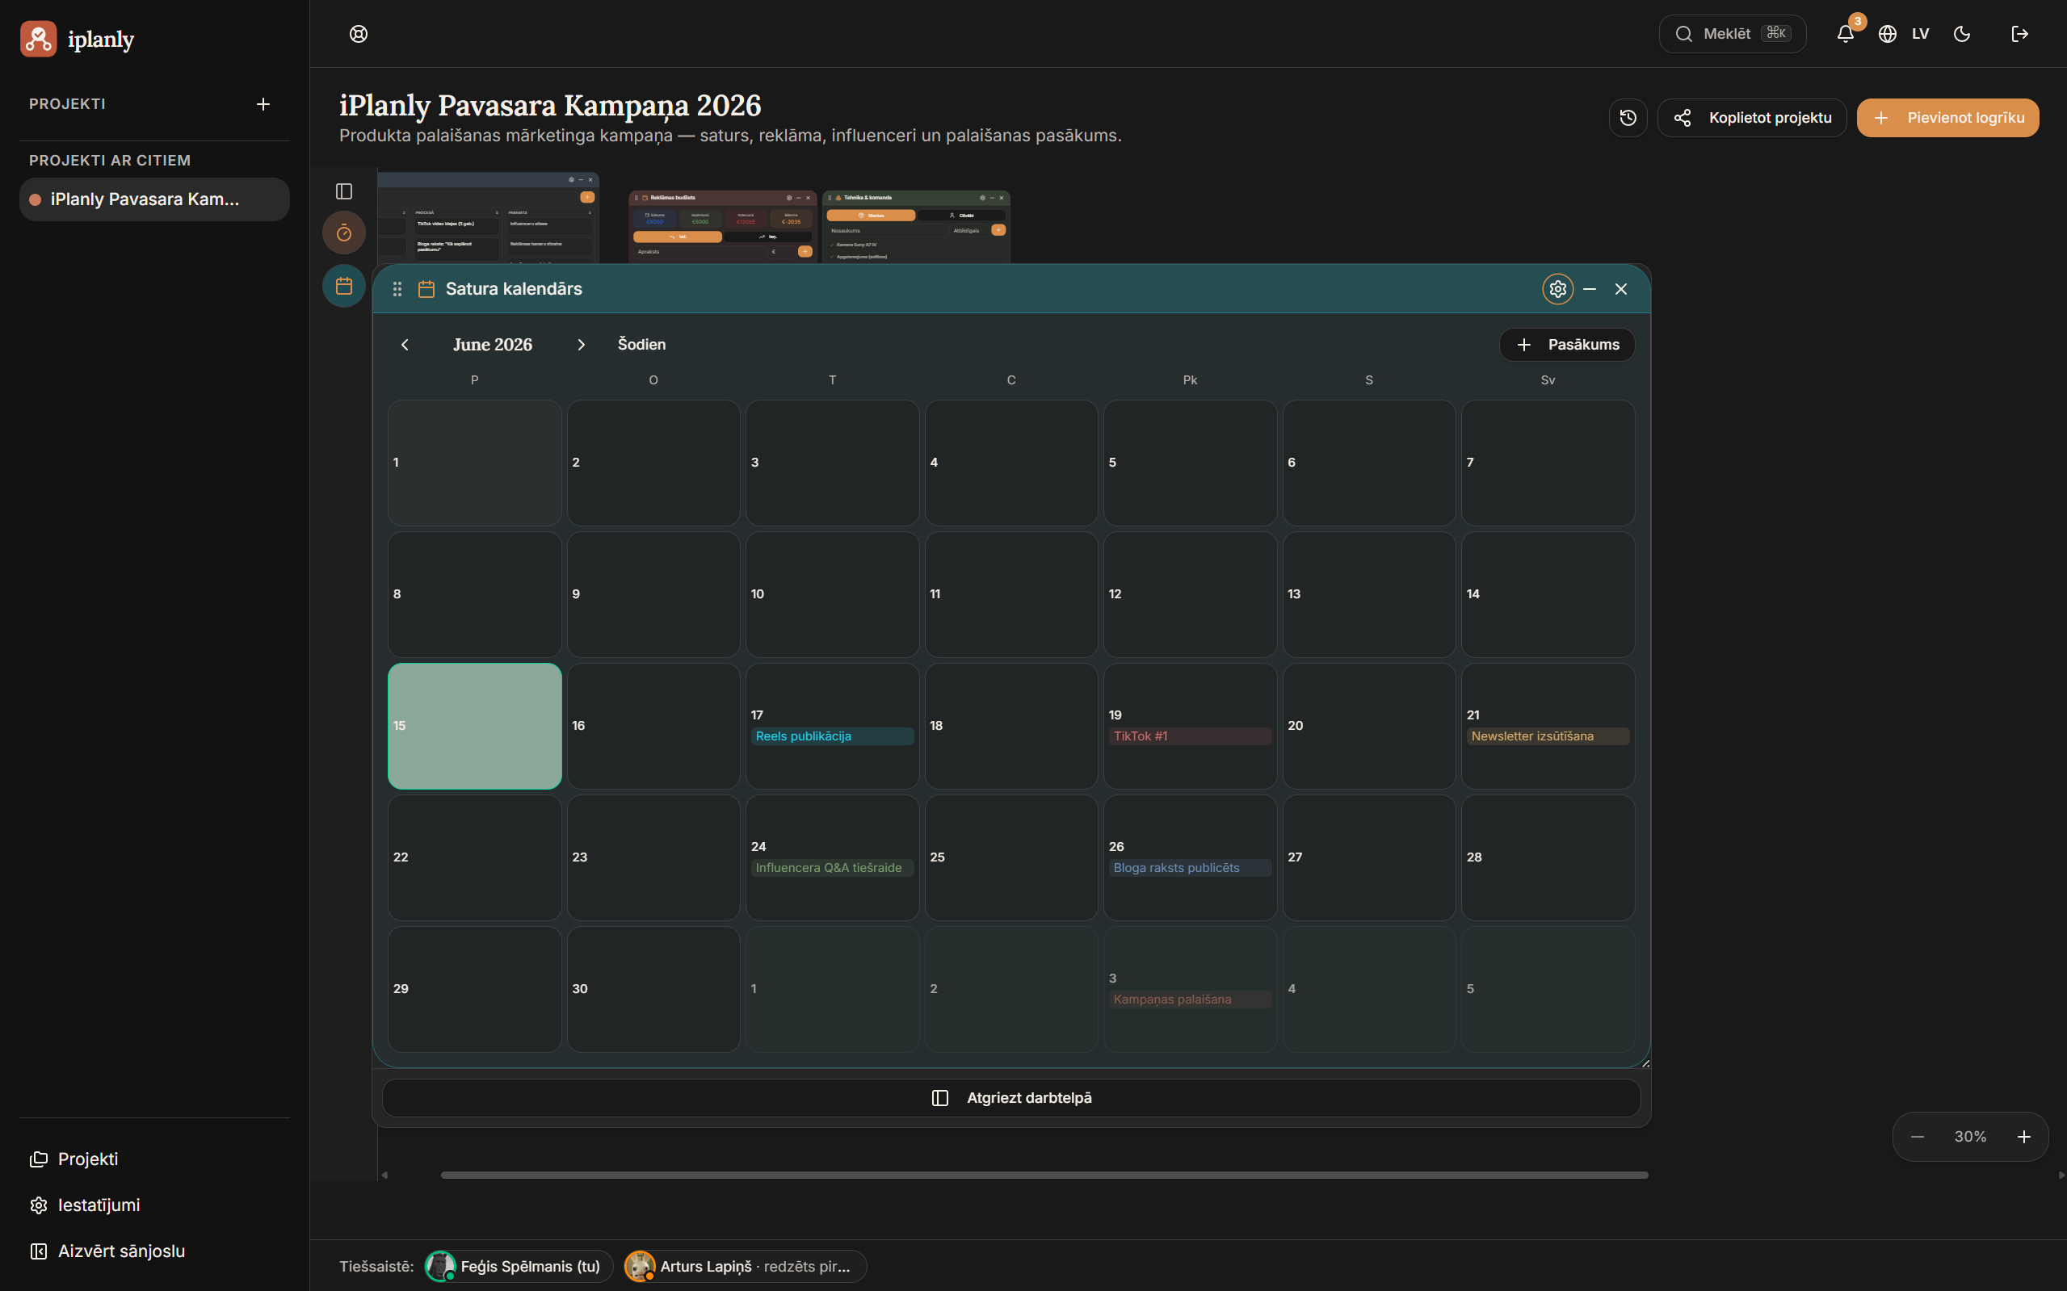Toggle dark mode moon icon
This screenshot has height=1291, width=2067.
pos(1962,33)
